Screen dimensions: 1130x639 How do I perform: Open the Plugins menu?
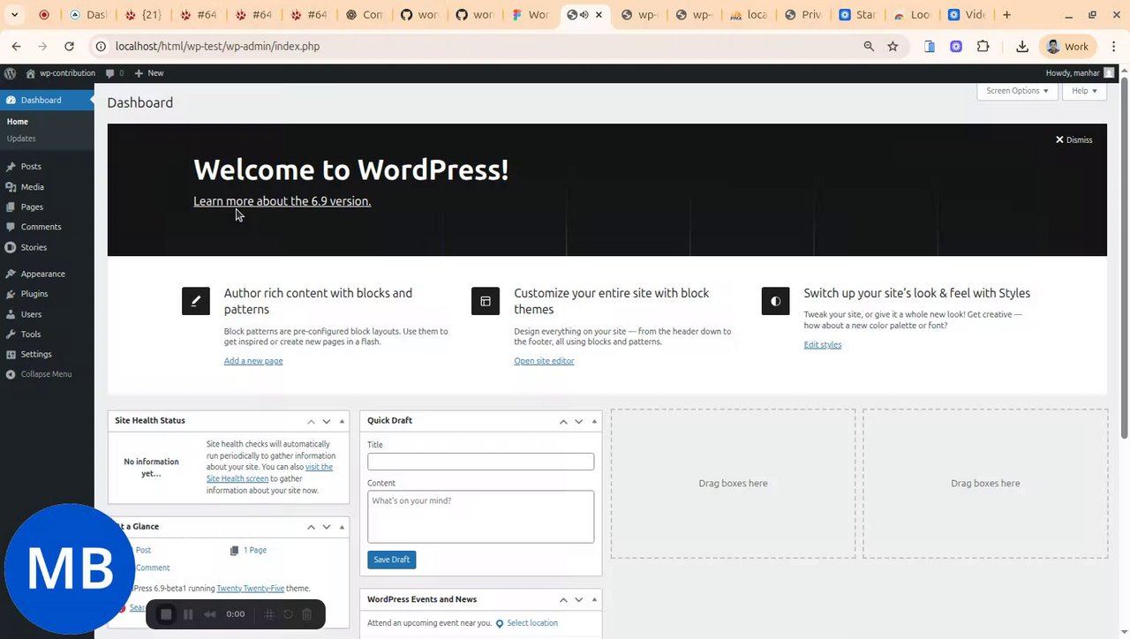34,294
